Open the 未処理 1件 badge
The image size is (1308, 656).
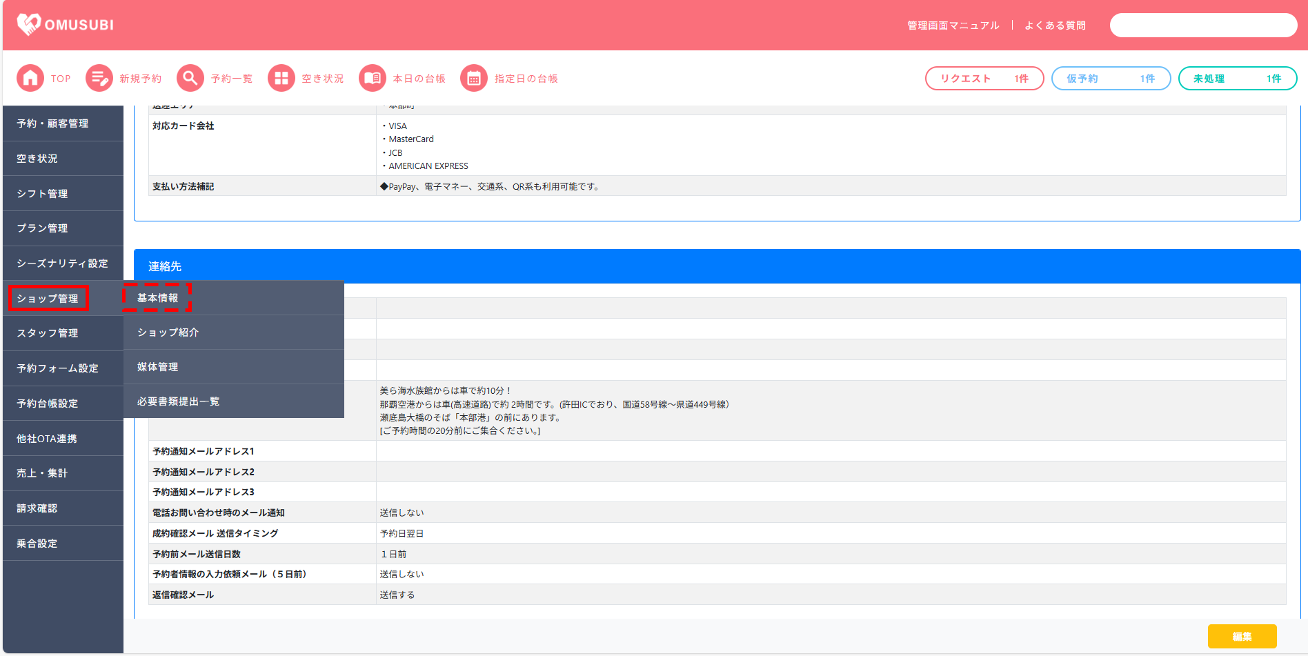coord(1237,79)
